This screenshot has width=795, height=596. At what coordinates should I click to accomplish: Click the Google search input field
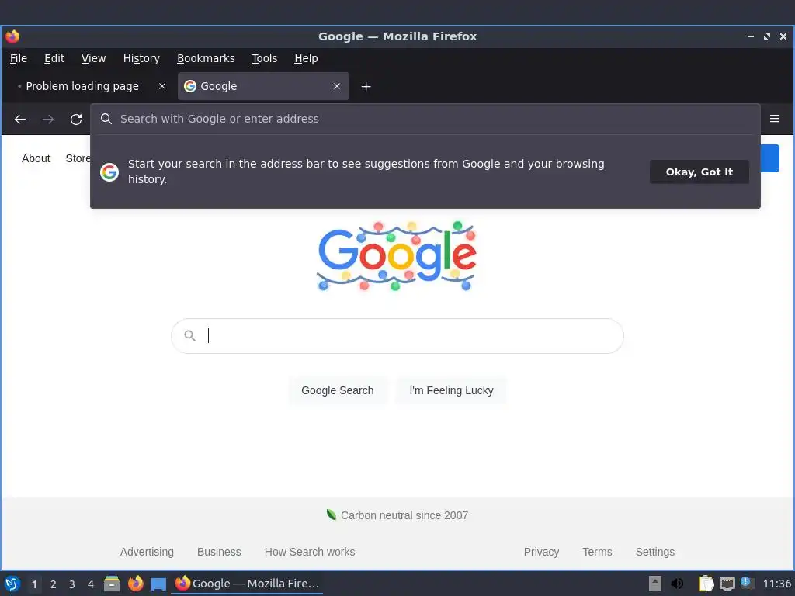click(397, 335)
